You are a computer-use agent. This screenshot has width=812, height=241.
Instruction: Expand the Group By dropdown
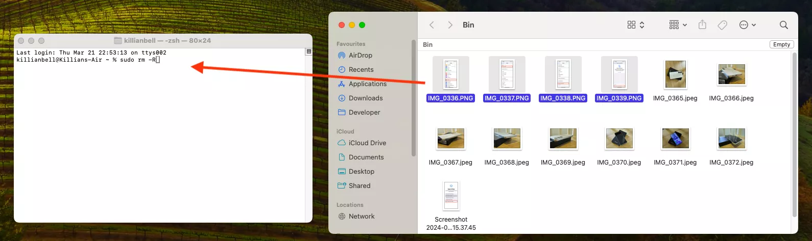coord(678,25)
